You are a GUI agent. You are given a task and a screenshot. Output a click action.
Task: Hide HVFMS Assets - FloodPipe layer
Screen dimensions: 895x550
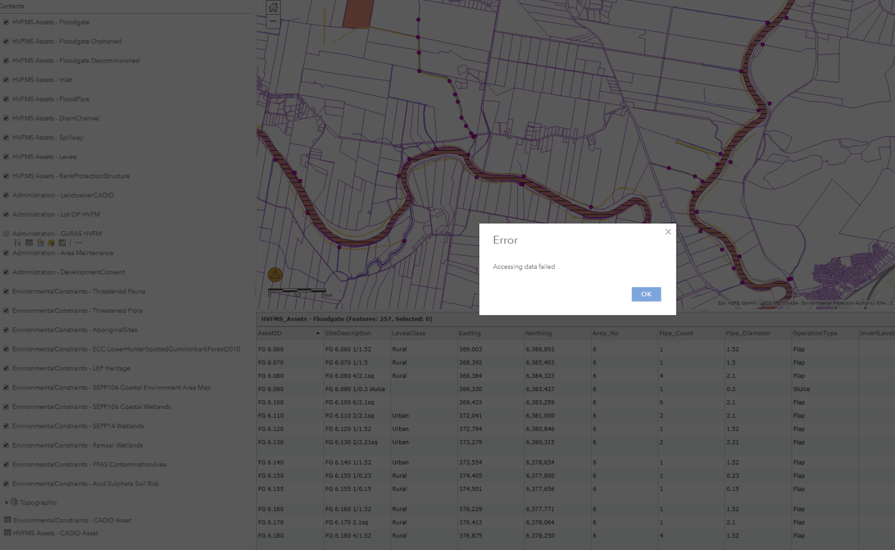(x=6, y=99)
